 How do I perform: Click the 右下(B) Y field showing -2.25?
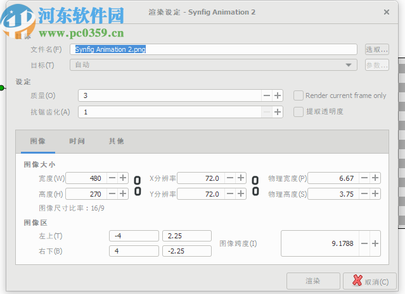(x=187, y=251)
